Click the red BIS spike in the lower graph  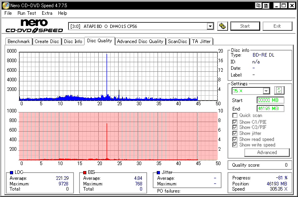pyautogui.click(x=107, y=141)
